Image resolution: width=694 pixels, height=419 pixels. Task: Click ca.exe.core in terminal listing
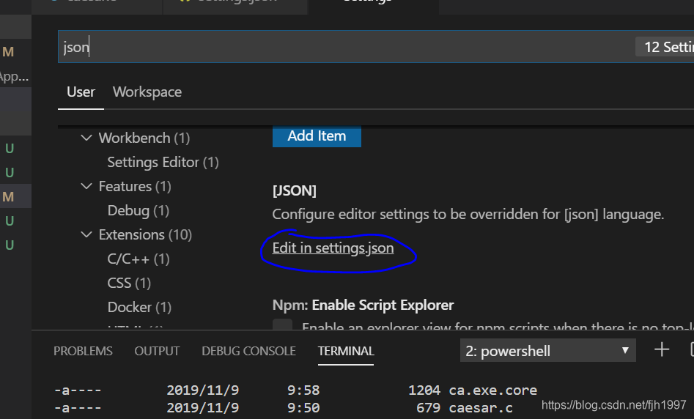(492, 390)
